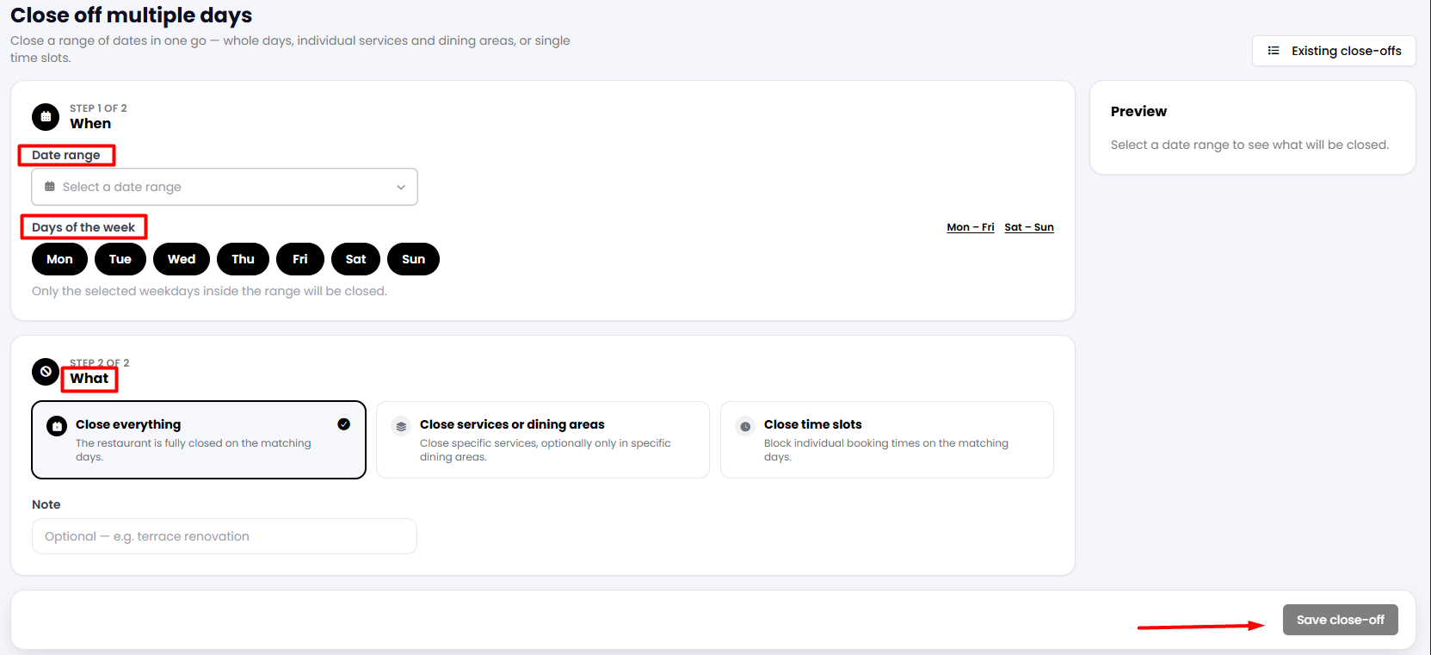Toggle the Sun weekday pill
Screen dimensions: 1431x655
coord(414,259)
